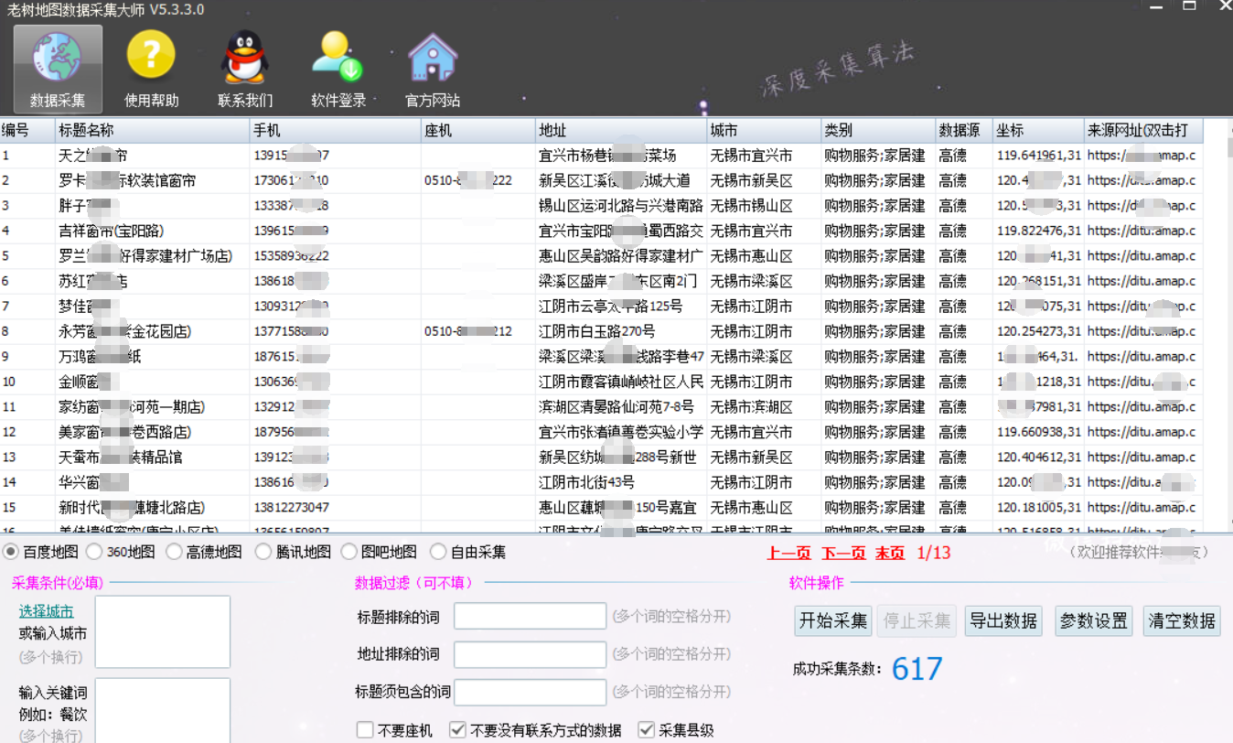
Task: Click the 选择城市 link
Action: [x=47, y=611]
